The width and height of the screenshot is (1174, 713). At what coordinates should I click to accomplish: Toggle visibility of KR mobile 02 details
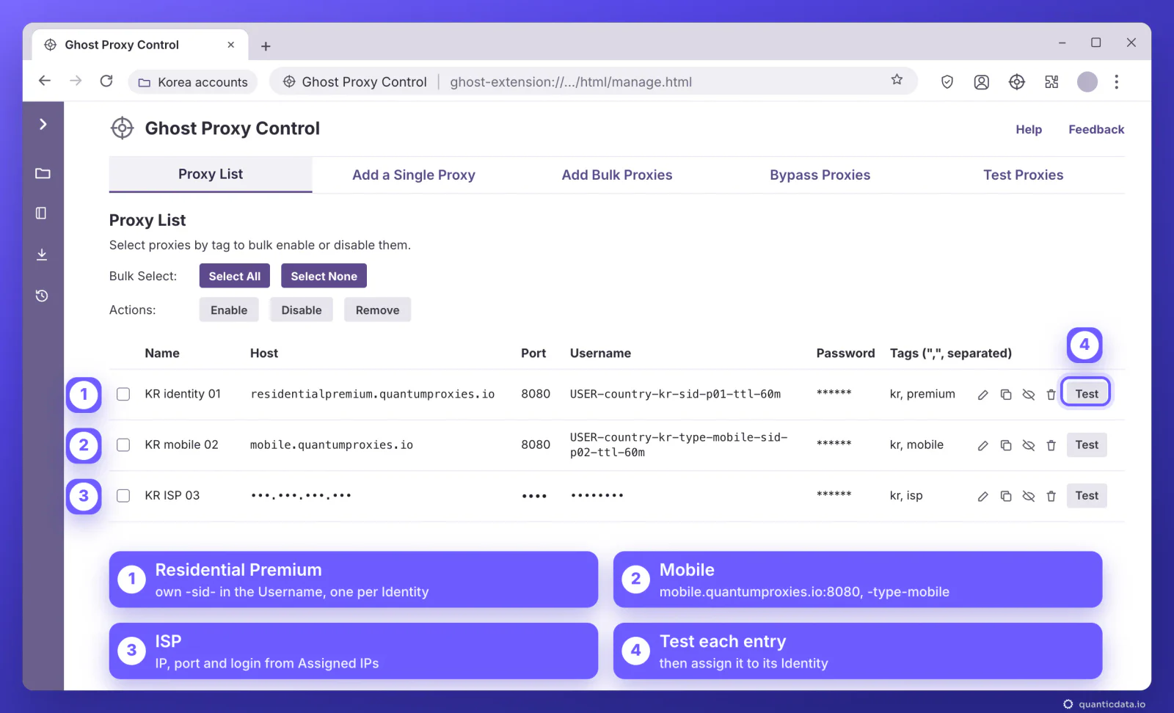coord(1029,445)
